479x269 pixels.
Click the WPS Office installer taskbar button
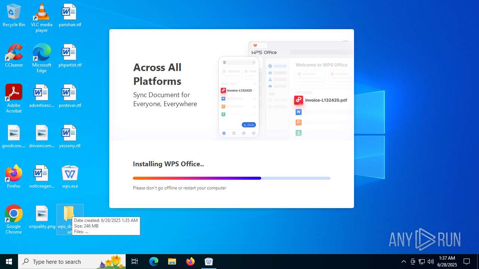coord(208,262)
